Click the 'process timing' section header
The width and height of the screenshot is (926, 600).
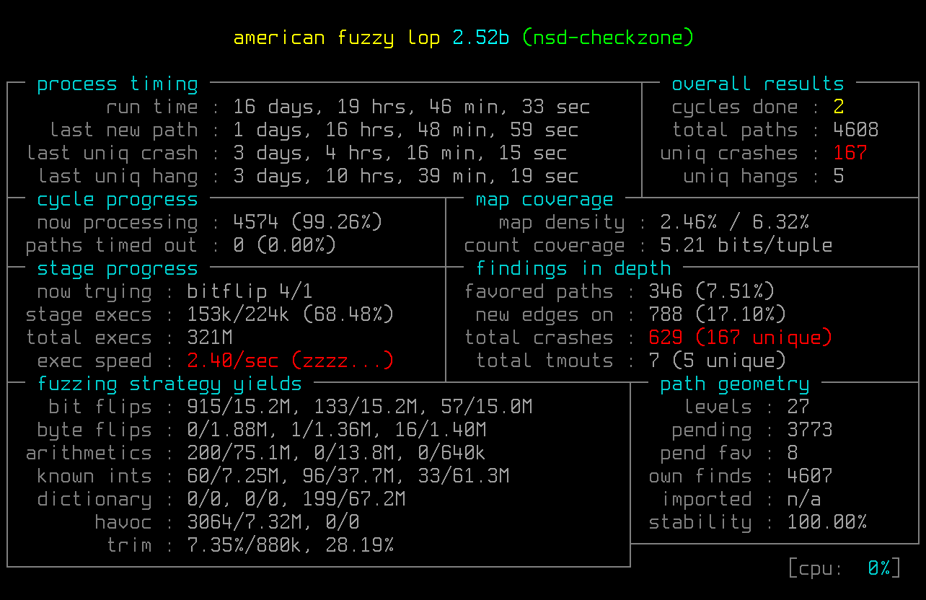(118, 84)
